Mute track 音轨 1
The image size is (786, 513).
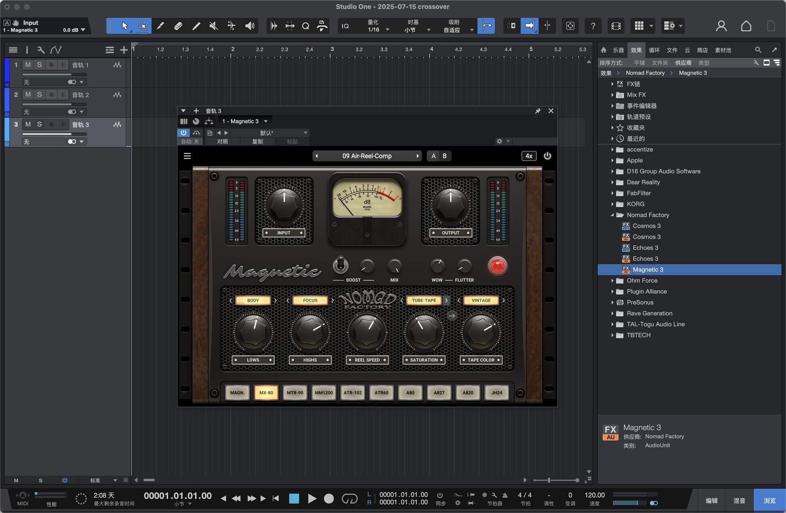click(28, 65)
